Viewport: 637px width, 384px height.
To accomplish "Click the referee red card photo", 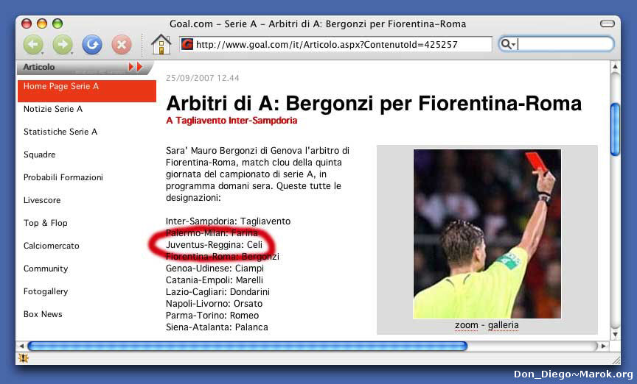I will coord(487,233).
